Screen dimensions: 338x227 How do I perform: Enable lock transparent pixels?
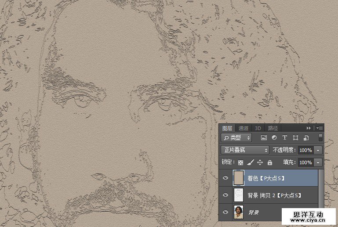241,162
